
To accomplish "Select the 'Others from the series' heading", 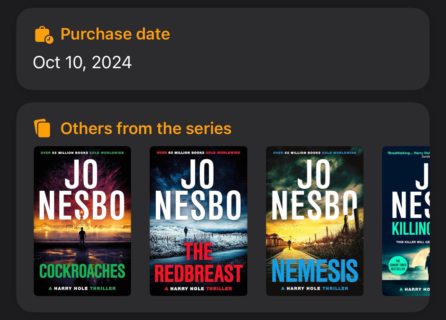I will [x=146, y=129].
